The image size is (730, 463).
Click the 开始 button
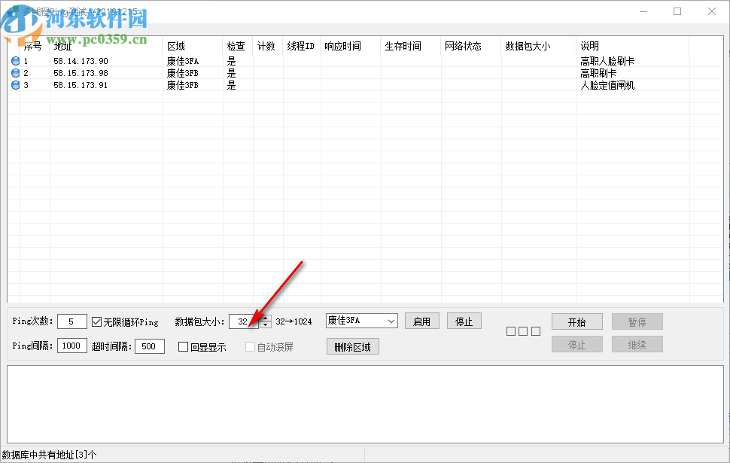click(576, 321)
